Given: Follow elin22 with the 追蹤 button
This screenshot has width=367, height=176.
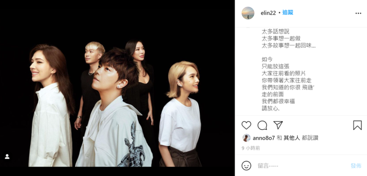Looking at the screenshot, I should 288,12.
